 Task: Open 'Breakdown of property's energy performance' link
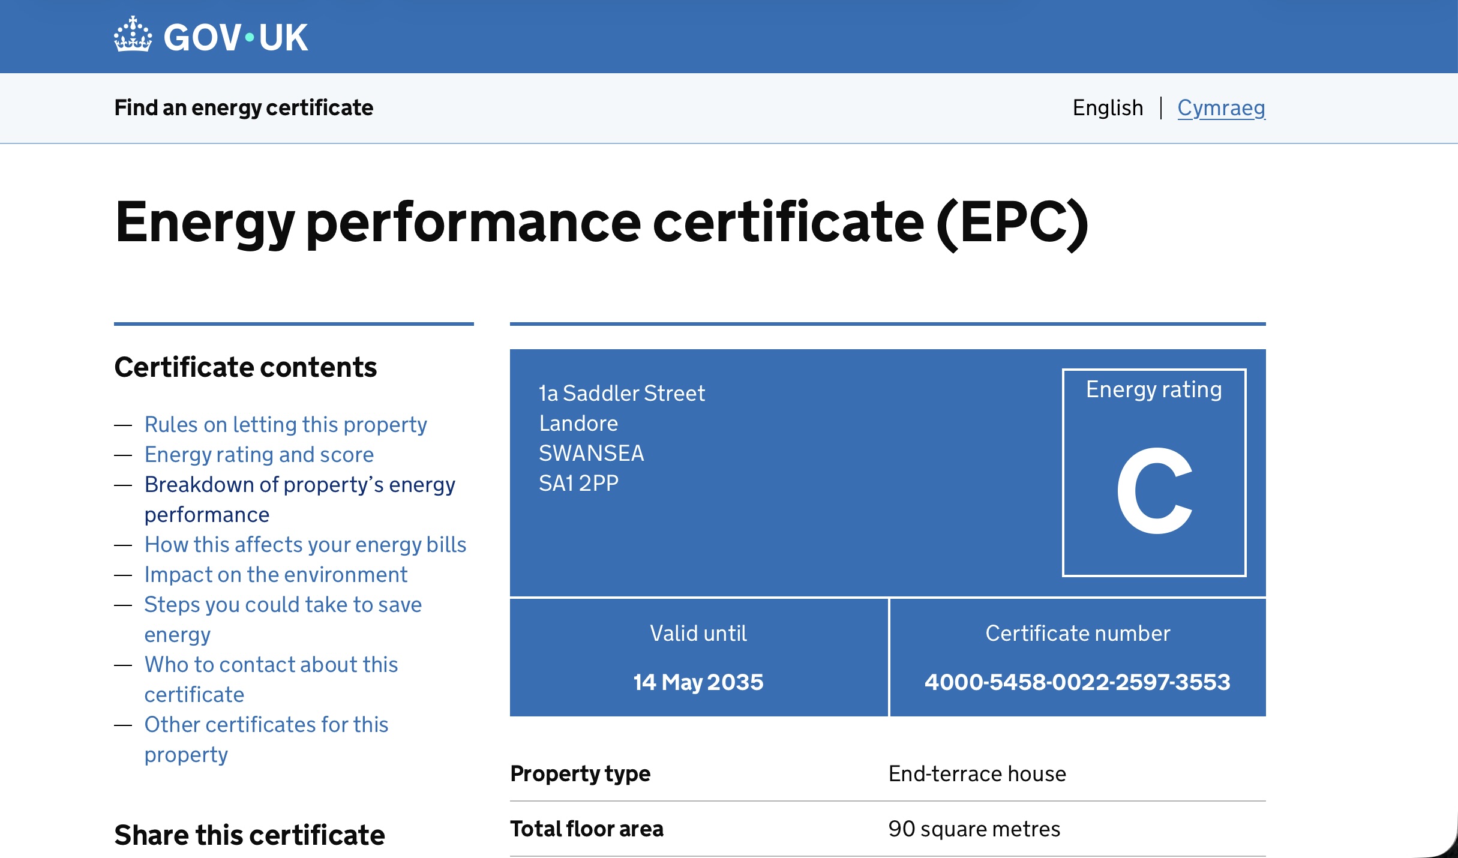pos(299,485)
